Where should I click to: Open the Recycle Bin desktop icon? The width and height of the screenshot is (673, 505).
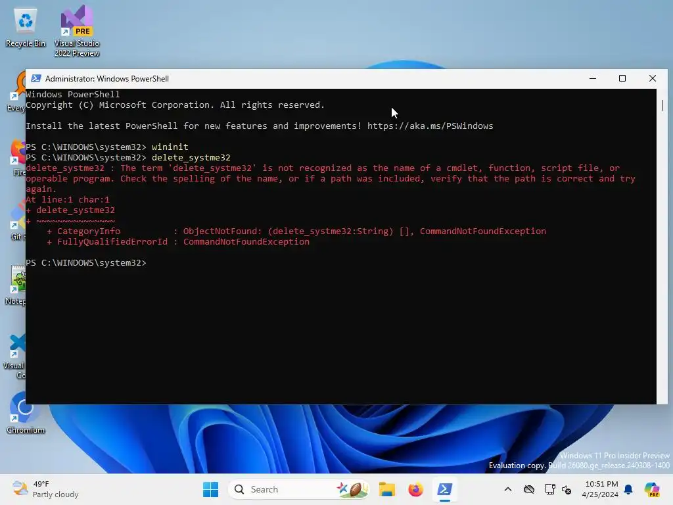26,28
